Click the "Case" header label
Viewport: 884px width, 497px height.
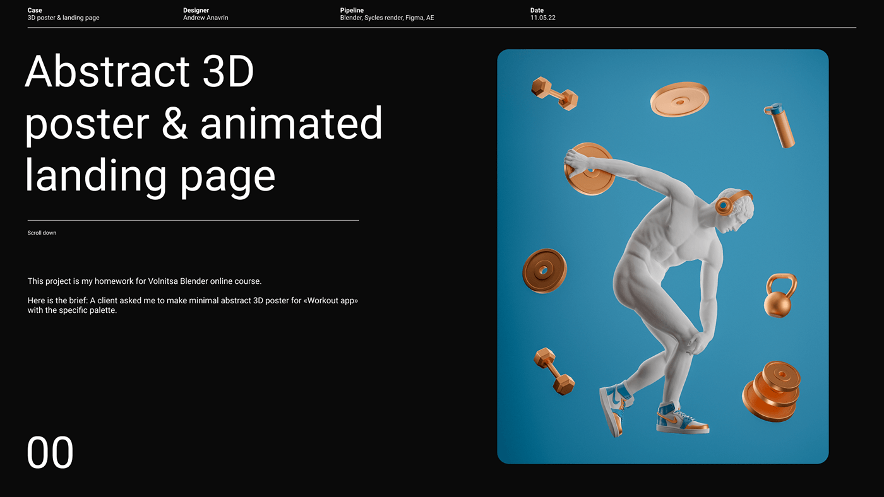tap(35, 10)
